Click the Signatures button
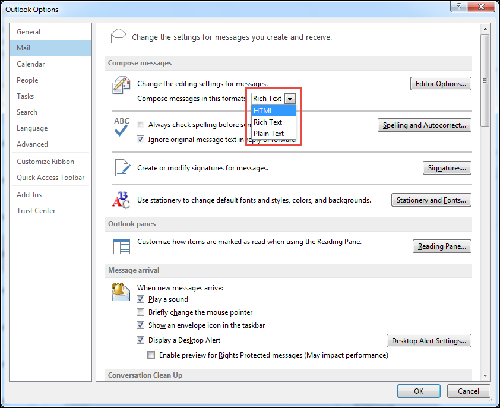The image size is (500, 408). (447, 168)
